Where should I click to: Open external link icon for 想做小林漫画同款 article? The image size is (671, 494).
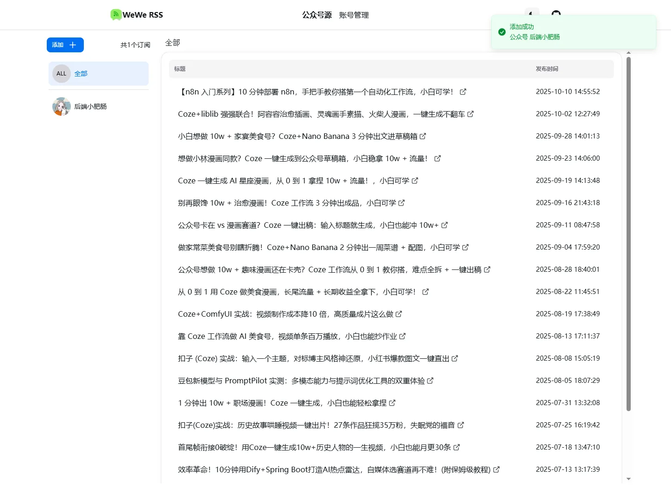(x=438, y=158)
